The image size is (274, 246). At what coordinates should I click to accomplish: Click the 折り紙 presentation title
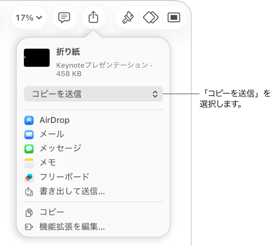tap(68, 52)
